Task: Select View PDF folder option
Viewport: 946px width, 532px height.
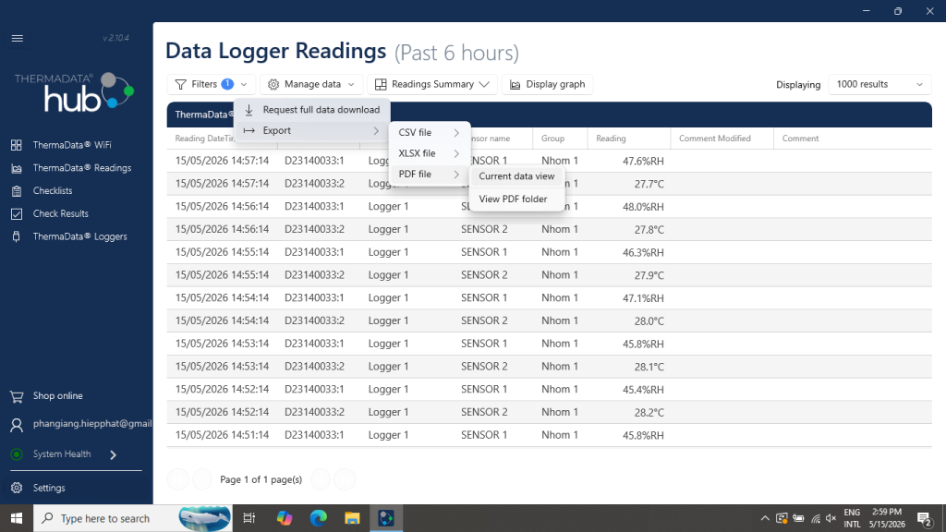Action: [516, 199]
